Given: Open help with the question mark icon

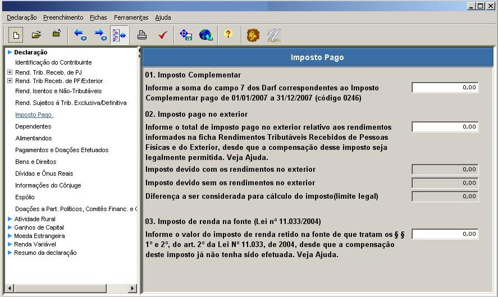Looking at the screenshot, I should click(x=228, y=34).
